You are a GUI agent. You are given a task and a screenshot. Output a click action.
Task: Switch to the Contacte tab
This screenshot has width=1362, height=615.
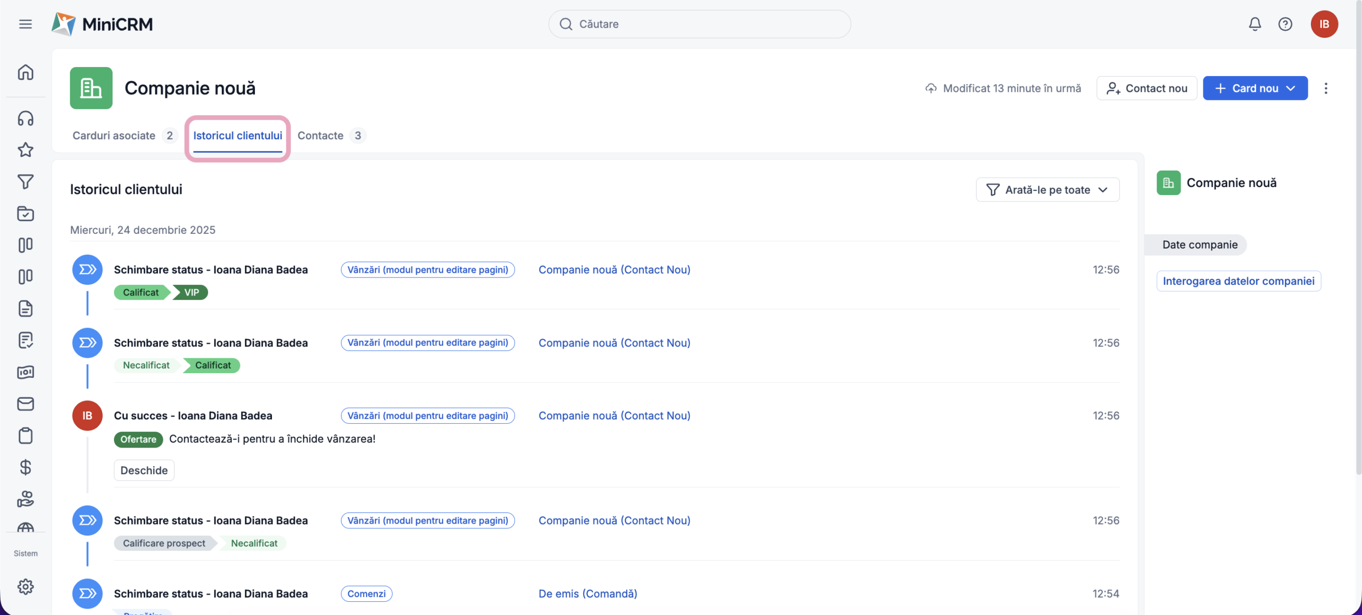tap(320, 136)
